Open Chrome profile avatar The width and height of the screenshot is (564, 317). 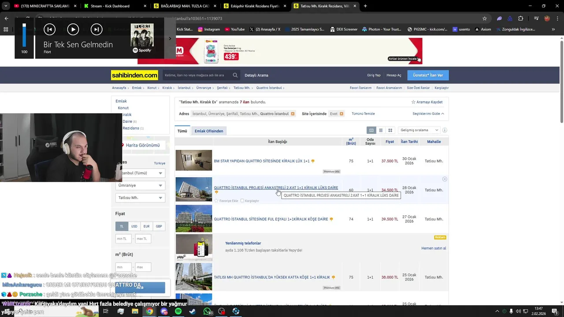coord(547,18)
